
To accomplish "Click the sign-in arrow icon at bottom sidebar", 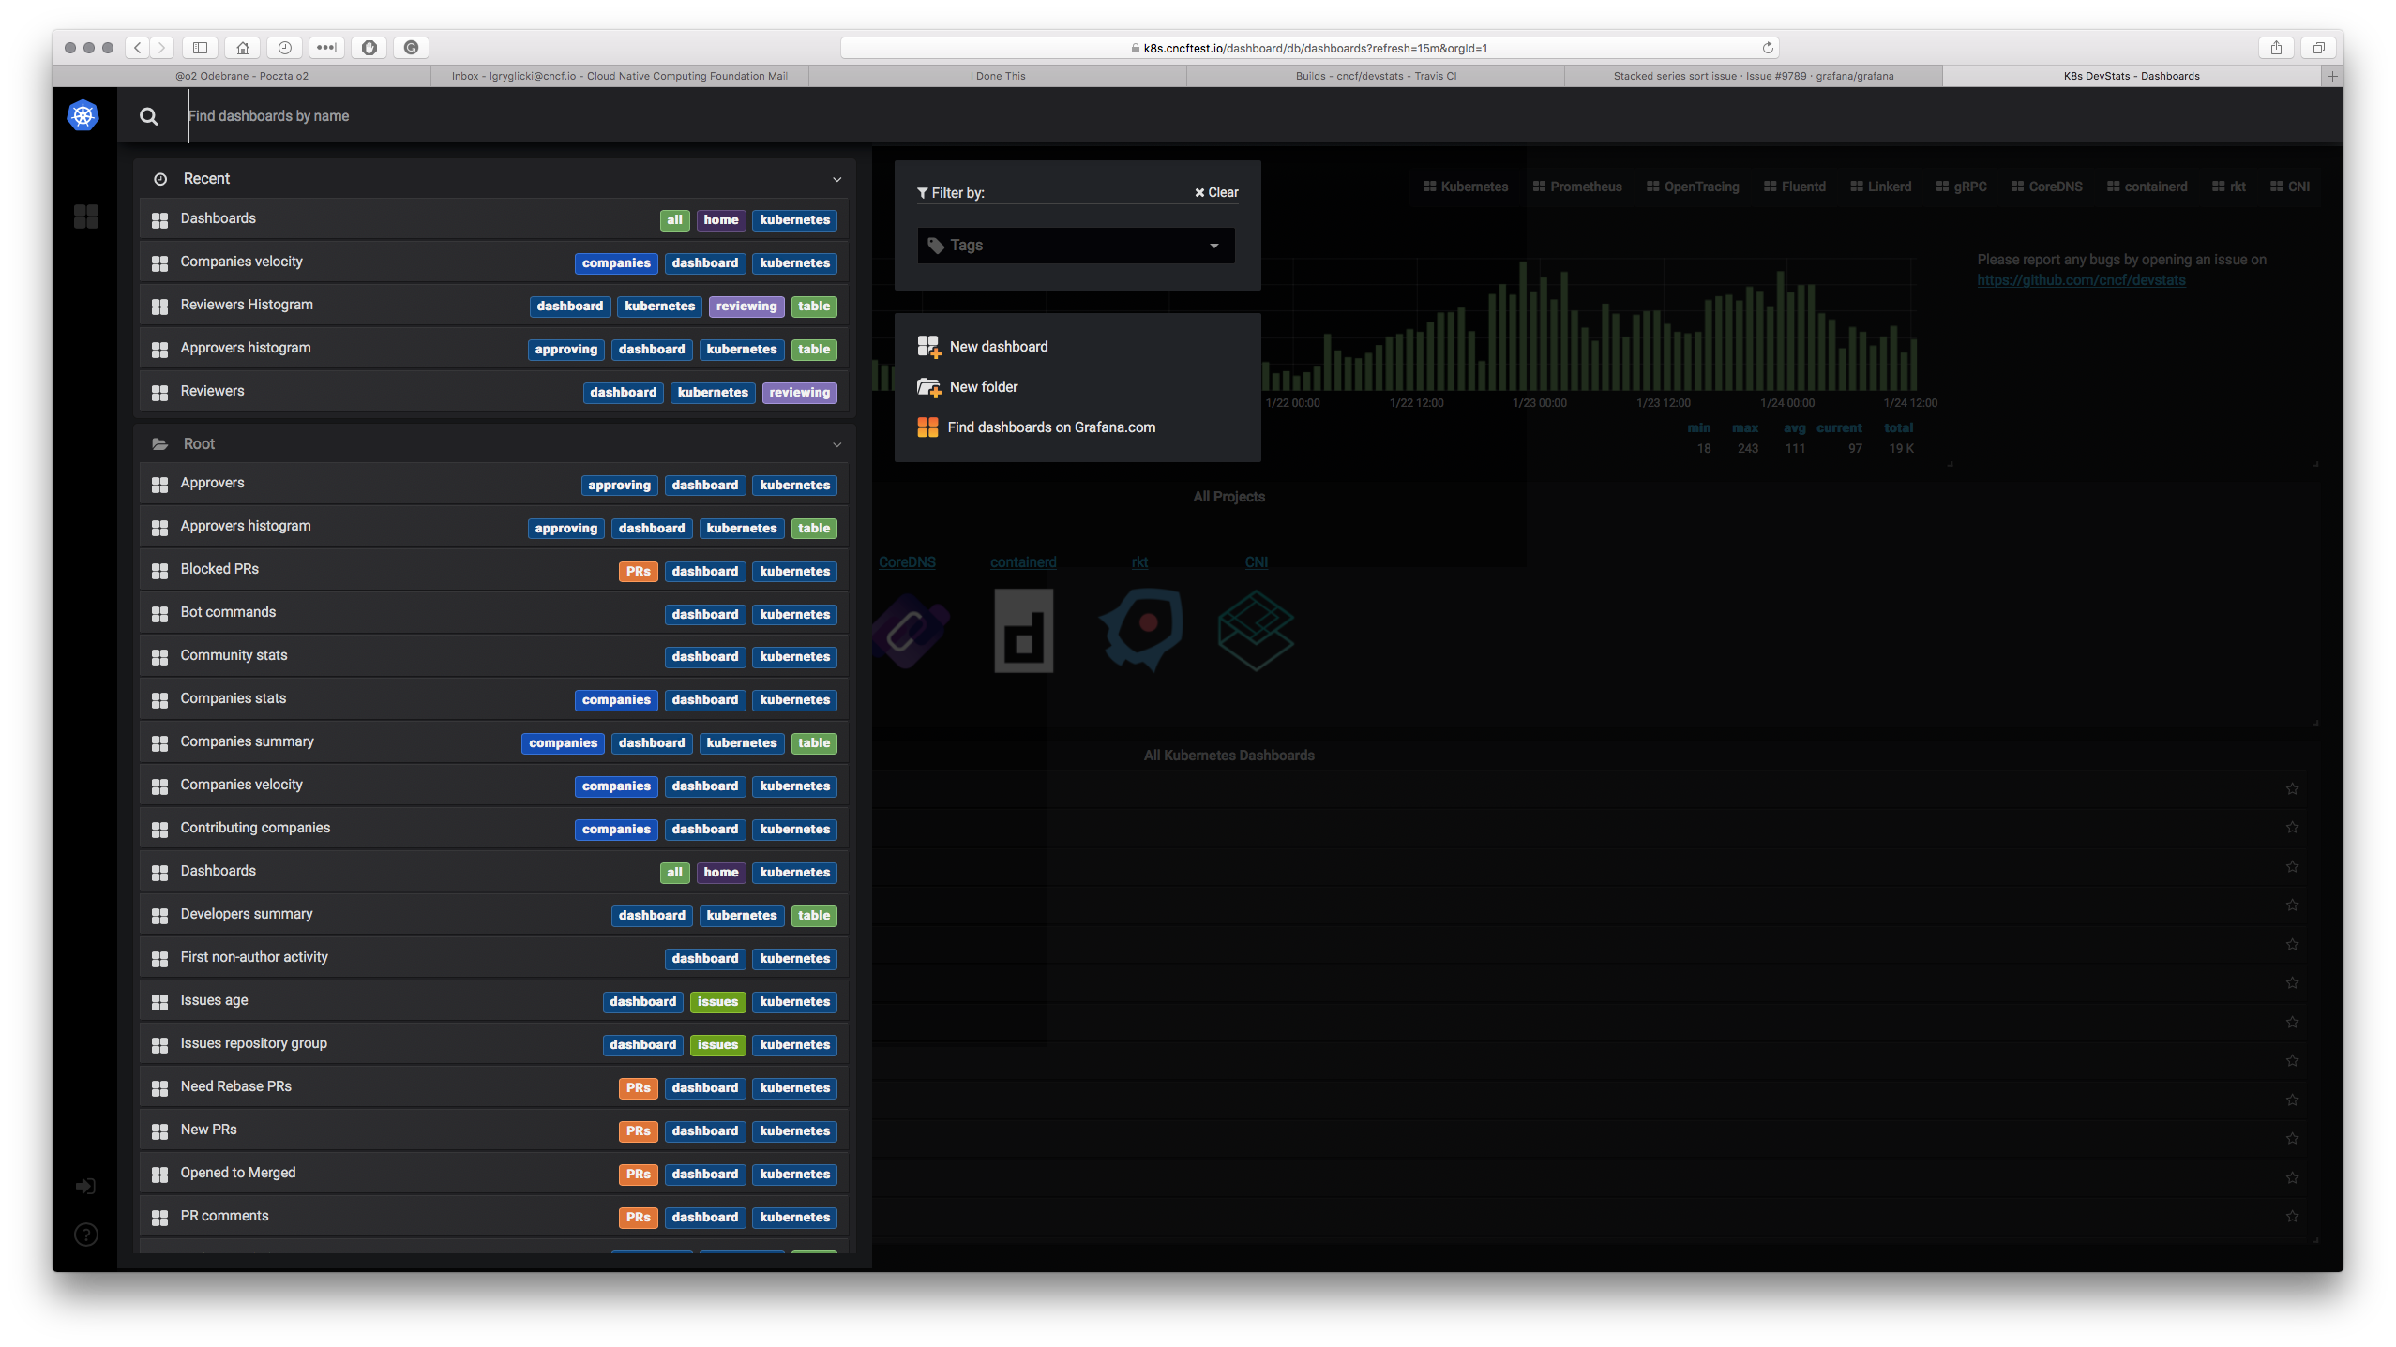I will (85, 1186).
